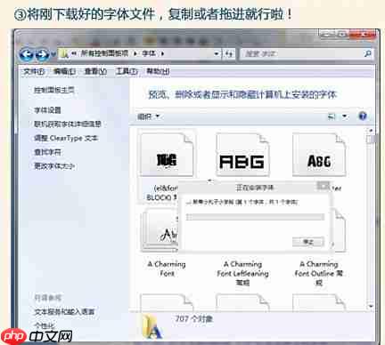
Task: Expand the 组织 dropdown menu
Action: pyautogui.click(x=149, y=116)
